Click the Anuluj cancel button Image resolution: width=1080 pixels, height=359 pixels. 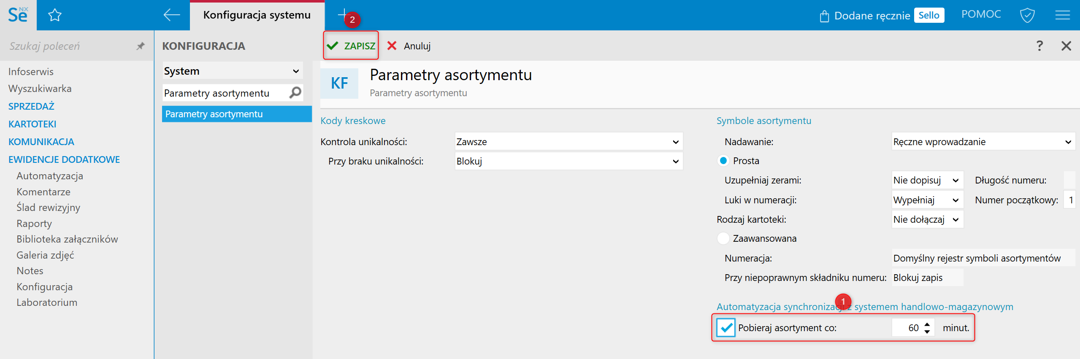tap(409, 46)
